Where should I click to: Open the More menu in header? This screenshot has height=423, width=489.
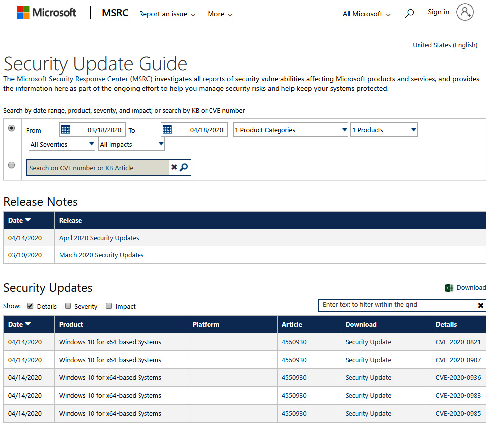pos(220,14)
